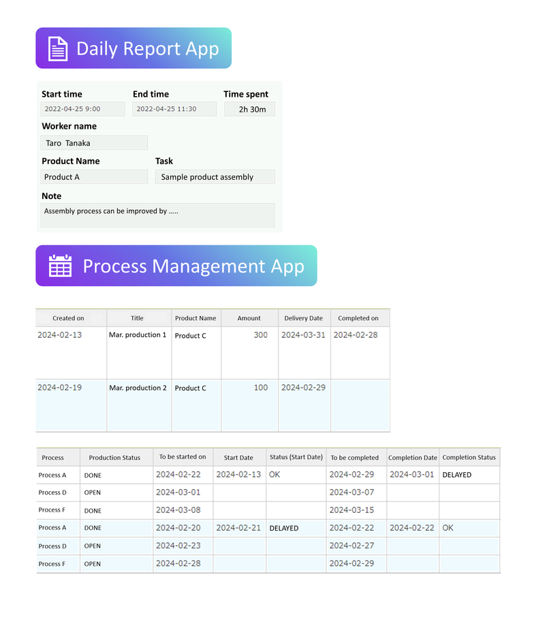Click the Task field Sample product assembly

click(215, 177)
